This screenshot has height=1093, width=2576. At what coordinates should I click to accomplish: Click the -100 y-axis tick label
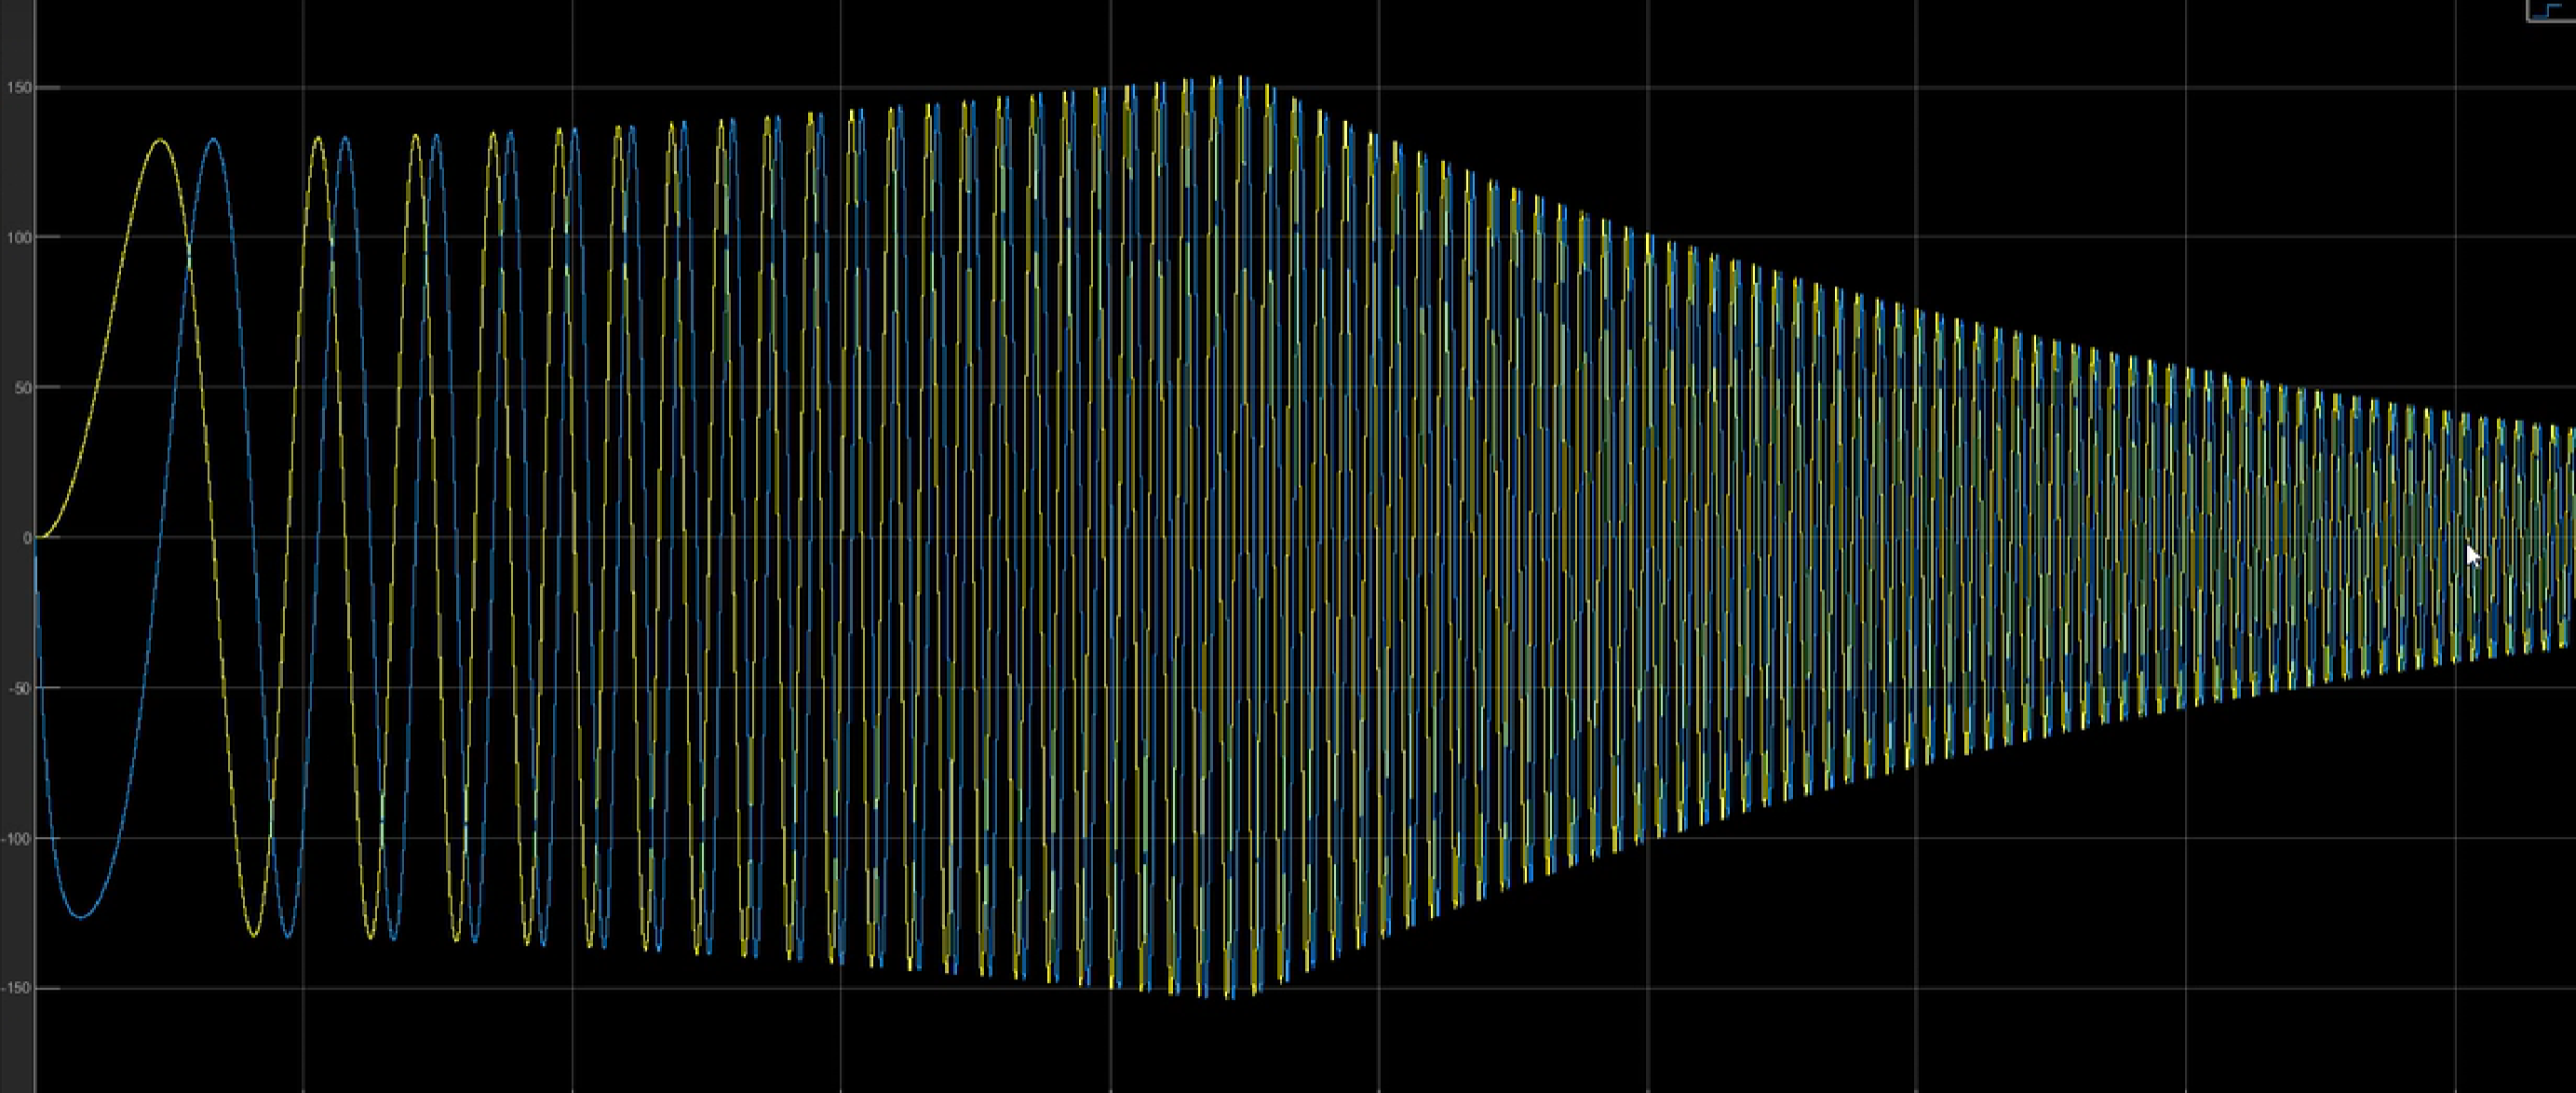click(x=16, y=838)
